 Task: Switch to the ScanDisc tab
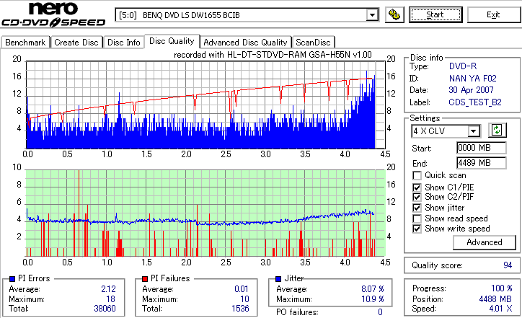[313, 43]
